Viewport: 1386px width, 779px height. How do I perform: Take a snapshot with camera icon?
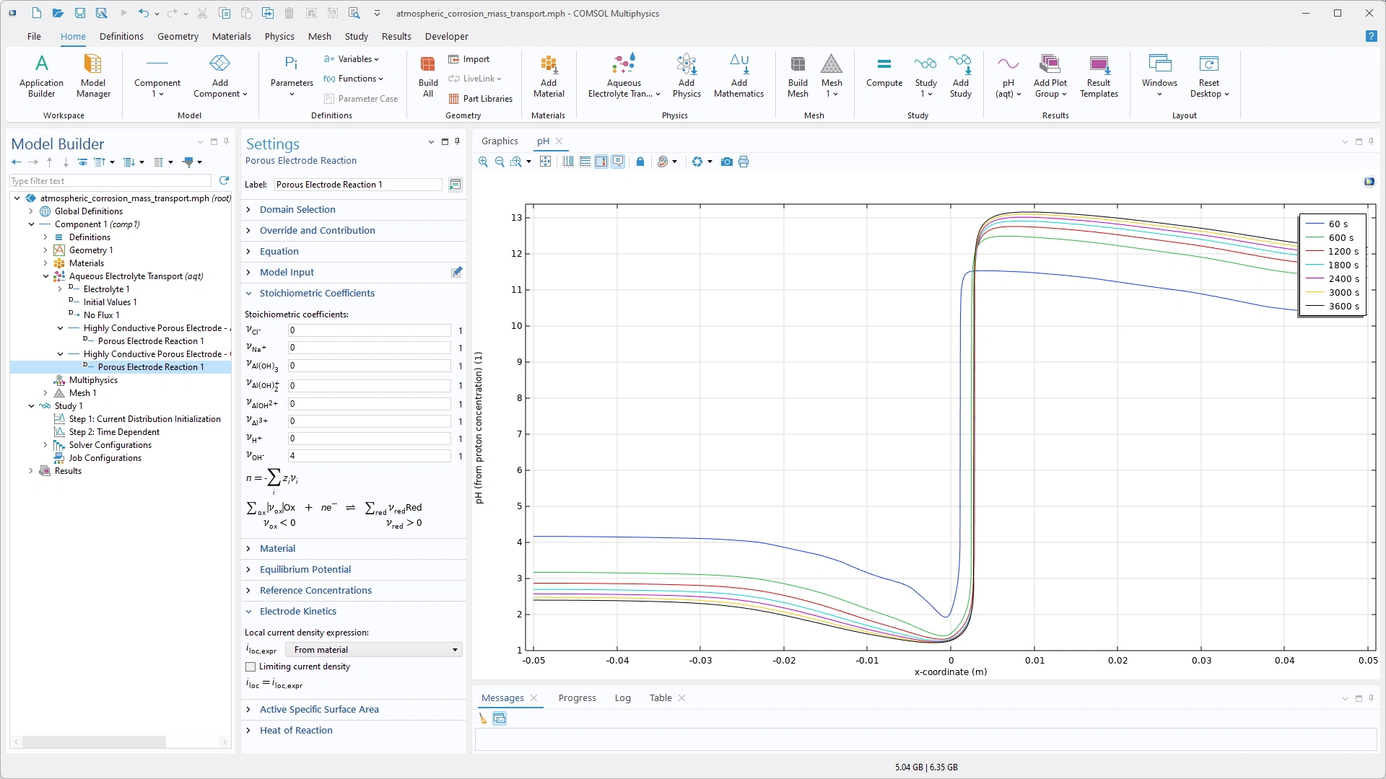coord(727,162)
